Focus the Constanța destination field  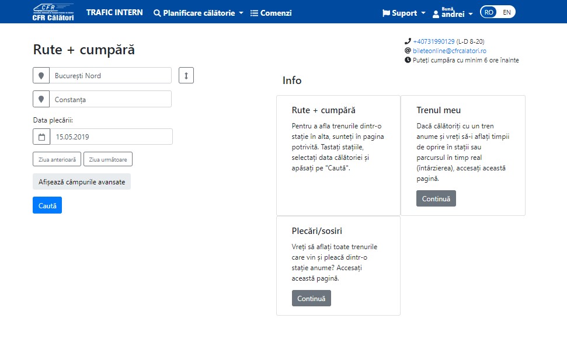click(110, 99)
